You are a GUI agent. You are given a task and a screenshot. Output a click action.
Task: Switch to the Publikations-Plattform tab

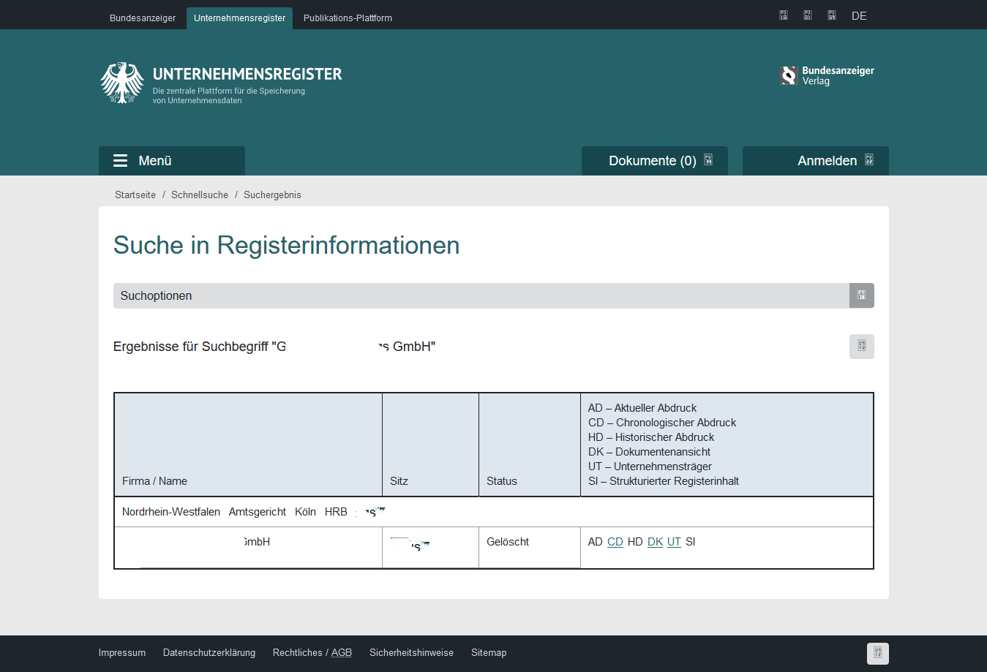tap(347, 18)
